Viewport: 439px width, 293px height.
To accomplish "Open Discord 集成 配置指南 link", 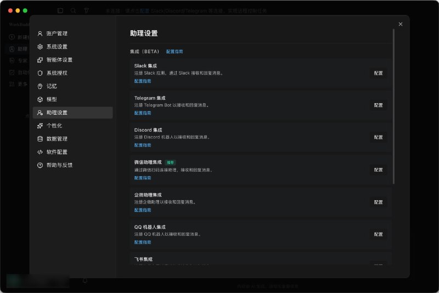I will [143, 145].
